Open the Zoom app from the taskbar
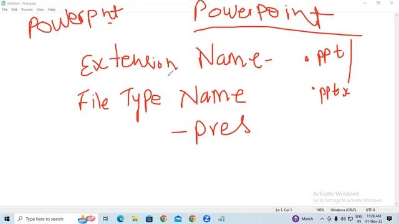 (x=206, y=218)
